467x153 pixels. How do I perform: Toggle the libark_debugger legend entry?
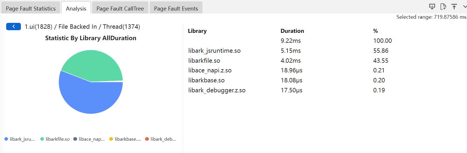coord(161,139)
